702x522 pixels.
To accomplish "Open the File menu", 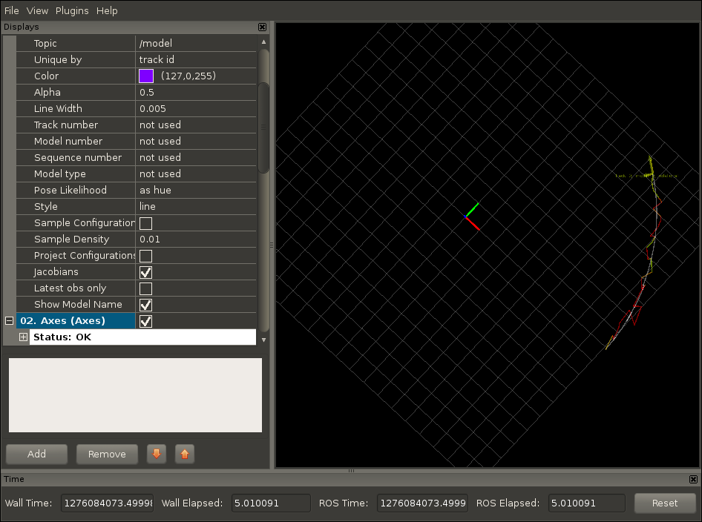I will click(x=12, y=10).
